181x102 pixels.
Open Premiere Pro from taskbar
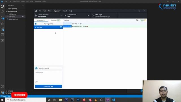tap(66, 100)
